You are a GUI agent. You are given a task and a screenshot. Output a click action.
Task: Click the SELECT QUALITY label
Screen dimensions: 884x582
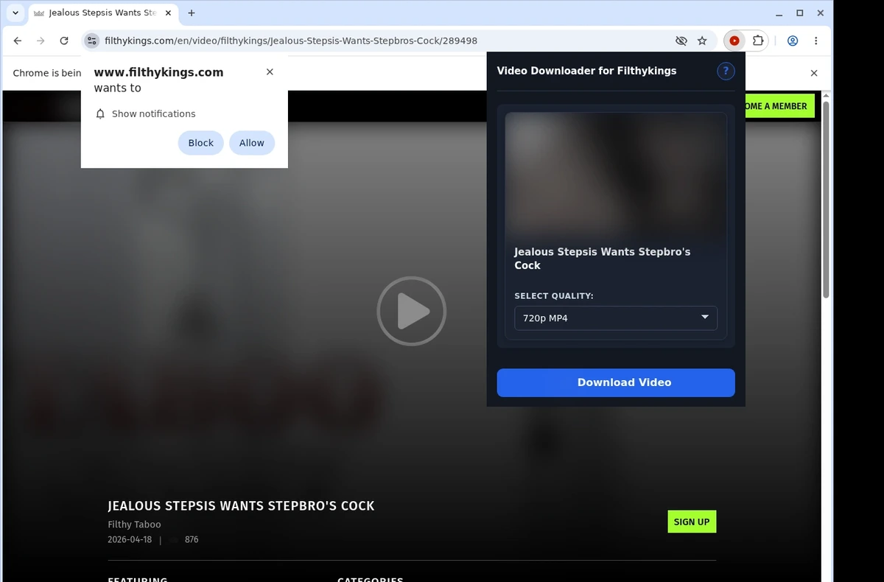[x=554, y=296]
